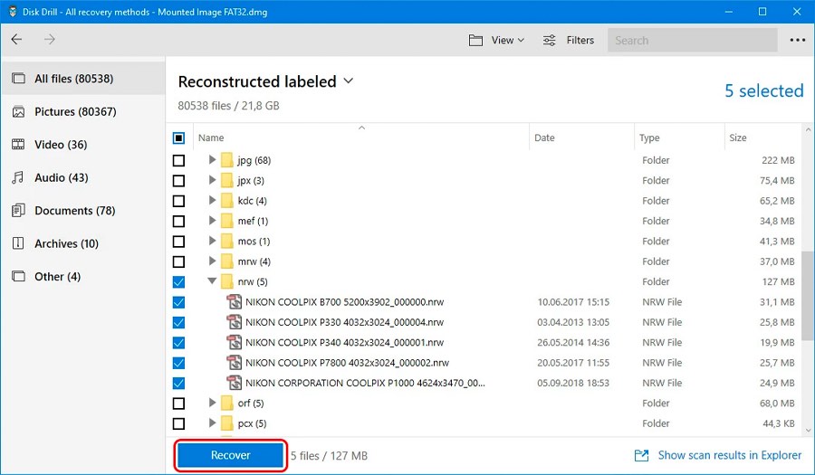The image size is (815, 475).
Task: Collapse the nrw folder
Action: (x=213, y=281)
